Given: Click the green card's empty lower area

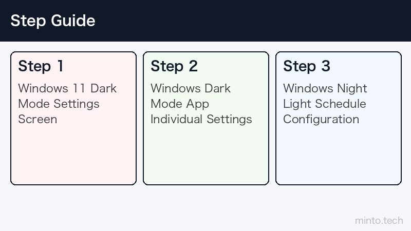Looking at the screenshot, I should (206, 156).
